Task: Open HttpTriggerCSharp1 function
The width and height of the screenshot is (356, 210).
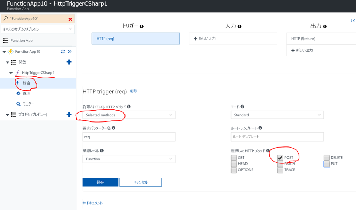Action: point(38,73)
